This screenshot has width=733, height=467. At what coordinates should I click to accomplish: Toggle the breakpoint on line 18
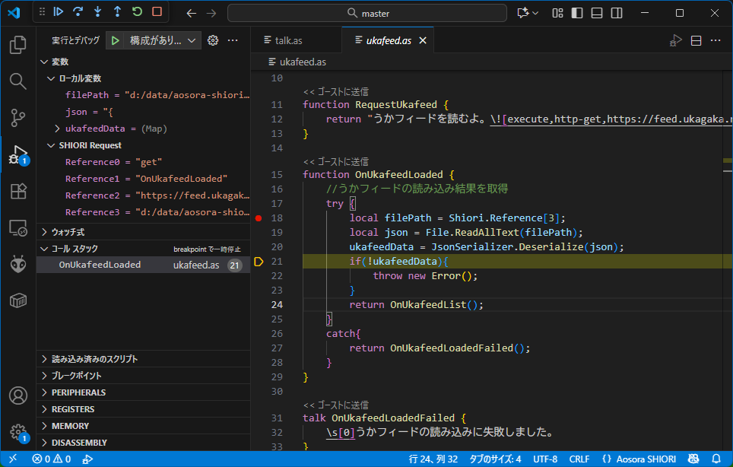(259, 218)
